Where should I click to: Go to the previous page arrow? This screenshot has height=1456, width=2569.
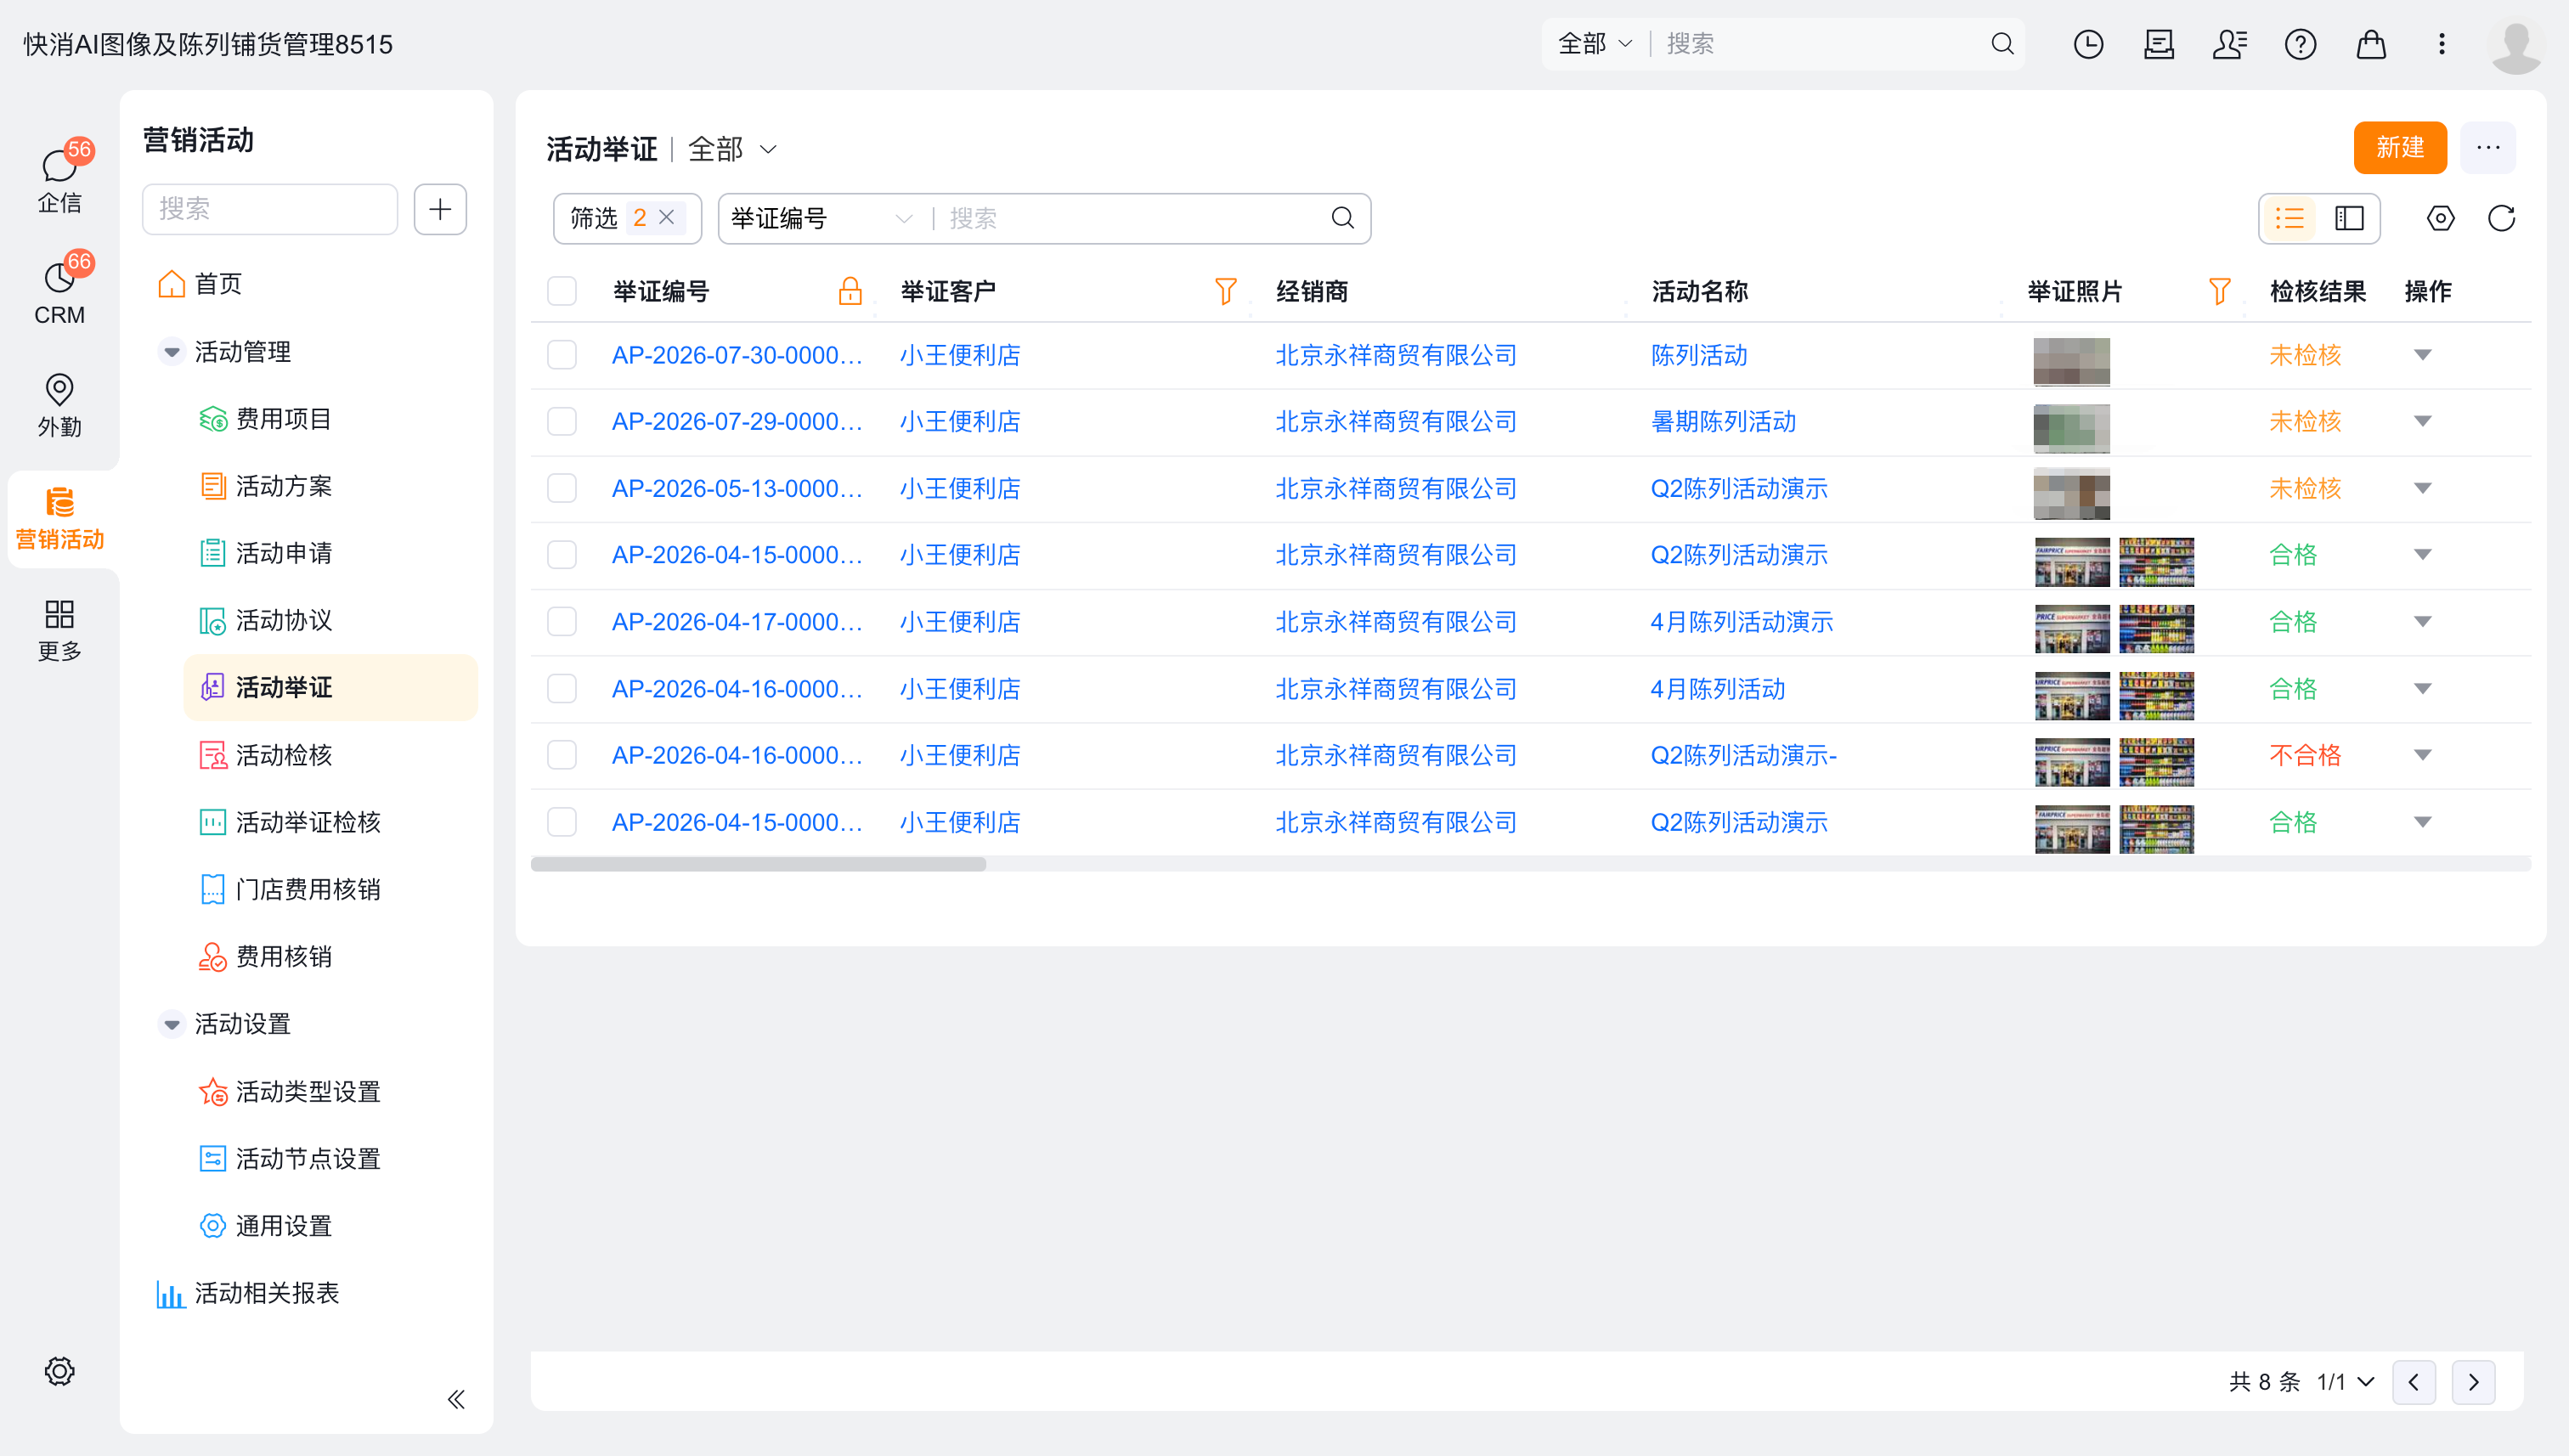[2414, 1382]
